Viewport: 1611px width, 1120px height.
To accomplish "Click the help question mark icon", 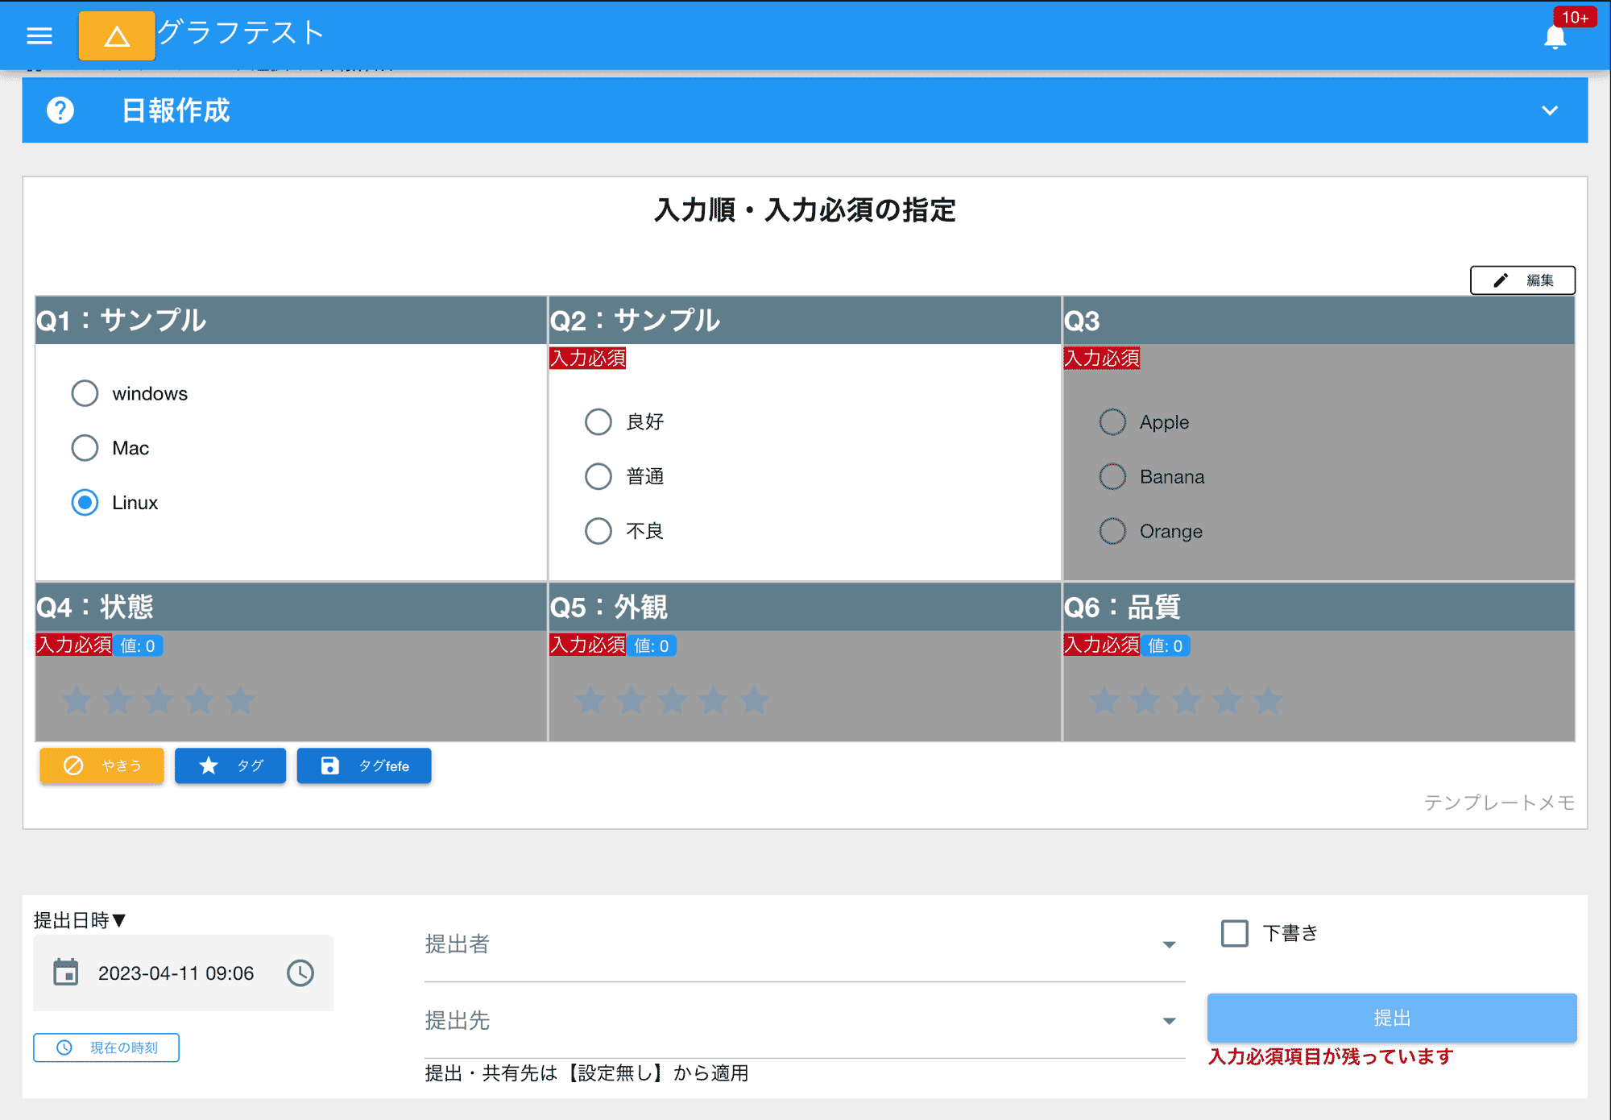I will tap(60, 110).
